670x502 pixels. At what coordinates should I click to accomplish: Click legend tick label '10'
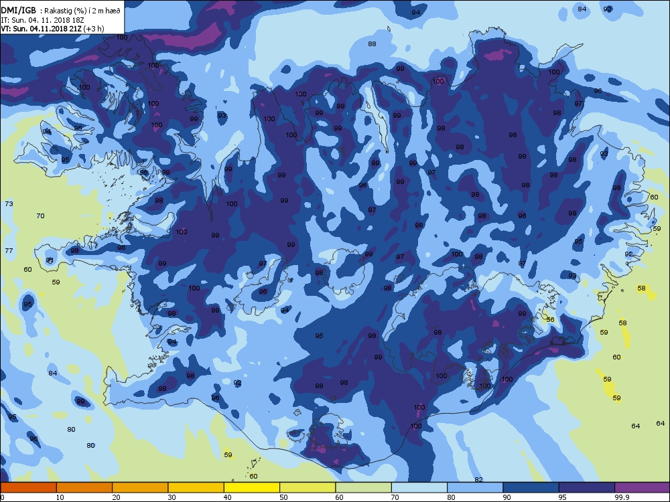click(x=60, y=497)
